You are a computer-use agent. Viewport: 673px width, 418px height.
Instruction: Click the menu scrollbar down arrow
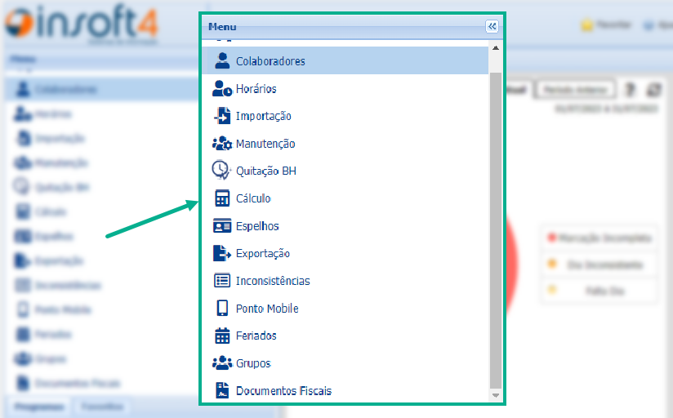click(x=495, y=395)
